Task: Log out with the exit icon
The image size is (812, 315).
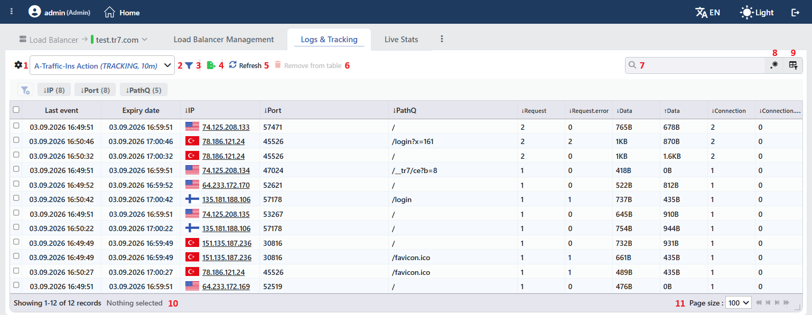Action: [795, 12]
